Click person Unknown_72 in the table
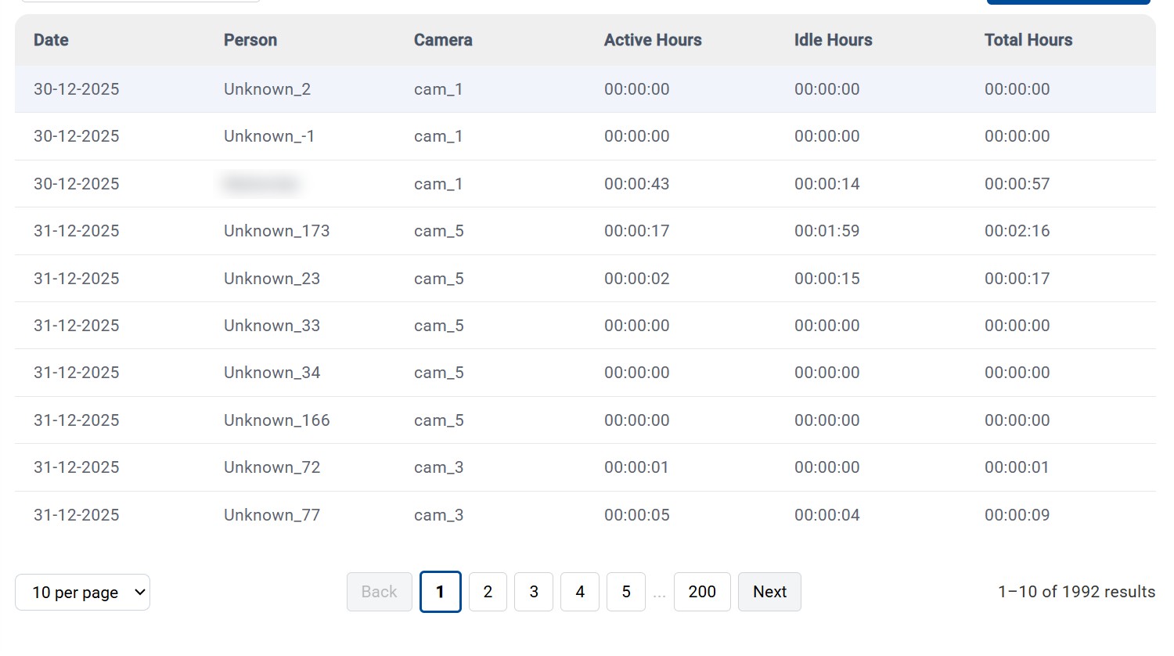 click(272, 467)
